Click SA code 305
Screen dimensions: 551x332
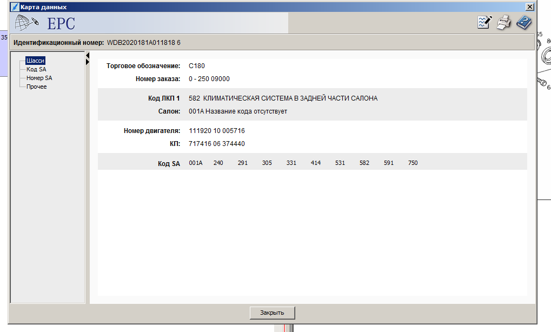[x=267, y=163]
